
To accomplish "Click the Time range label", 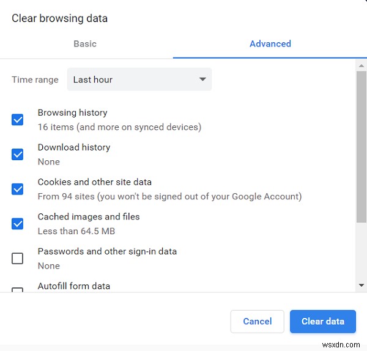I will coord(35,79).
